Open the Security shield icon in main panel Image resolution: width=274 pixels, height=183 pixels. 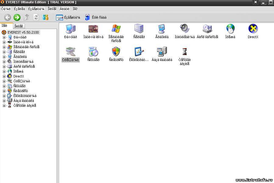tap(116, 52)
